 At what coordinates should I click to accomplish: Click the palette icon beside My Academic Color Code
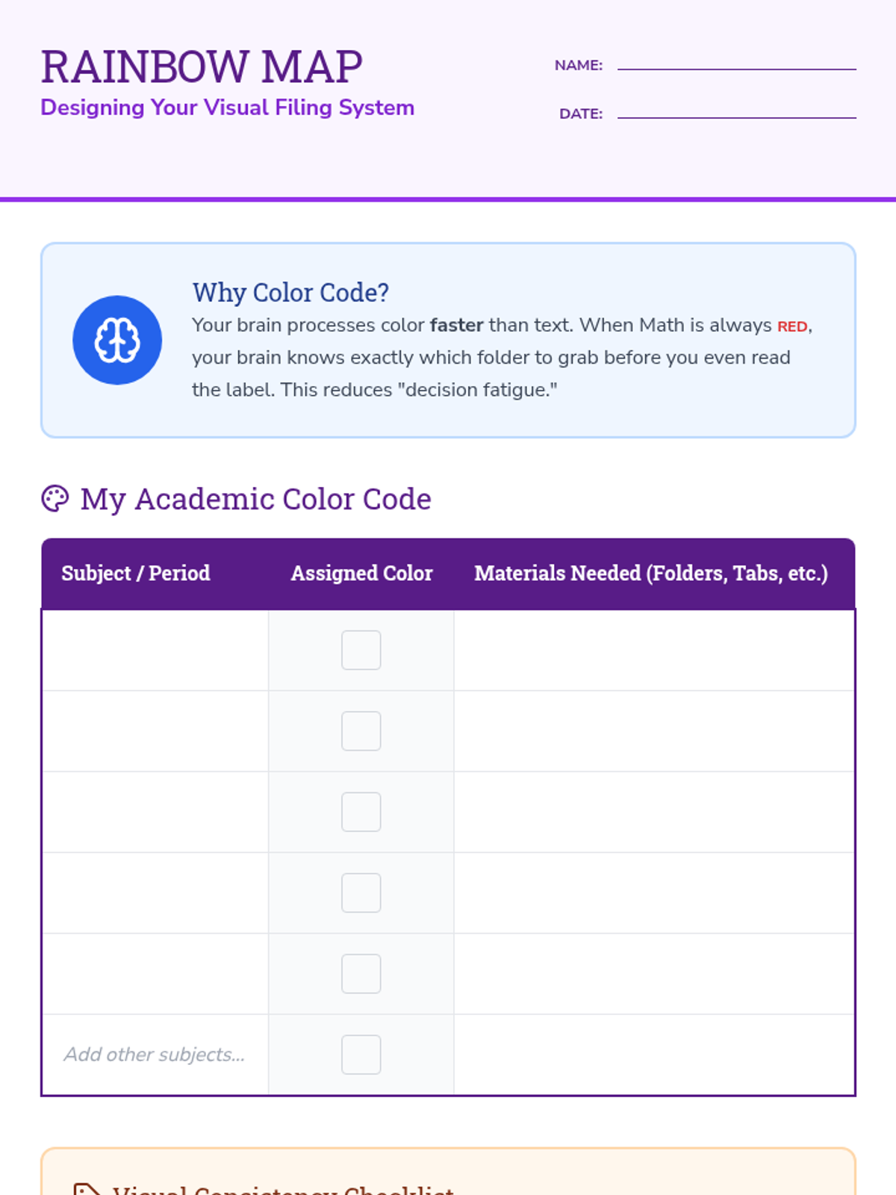55,499
